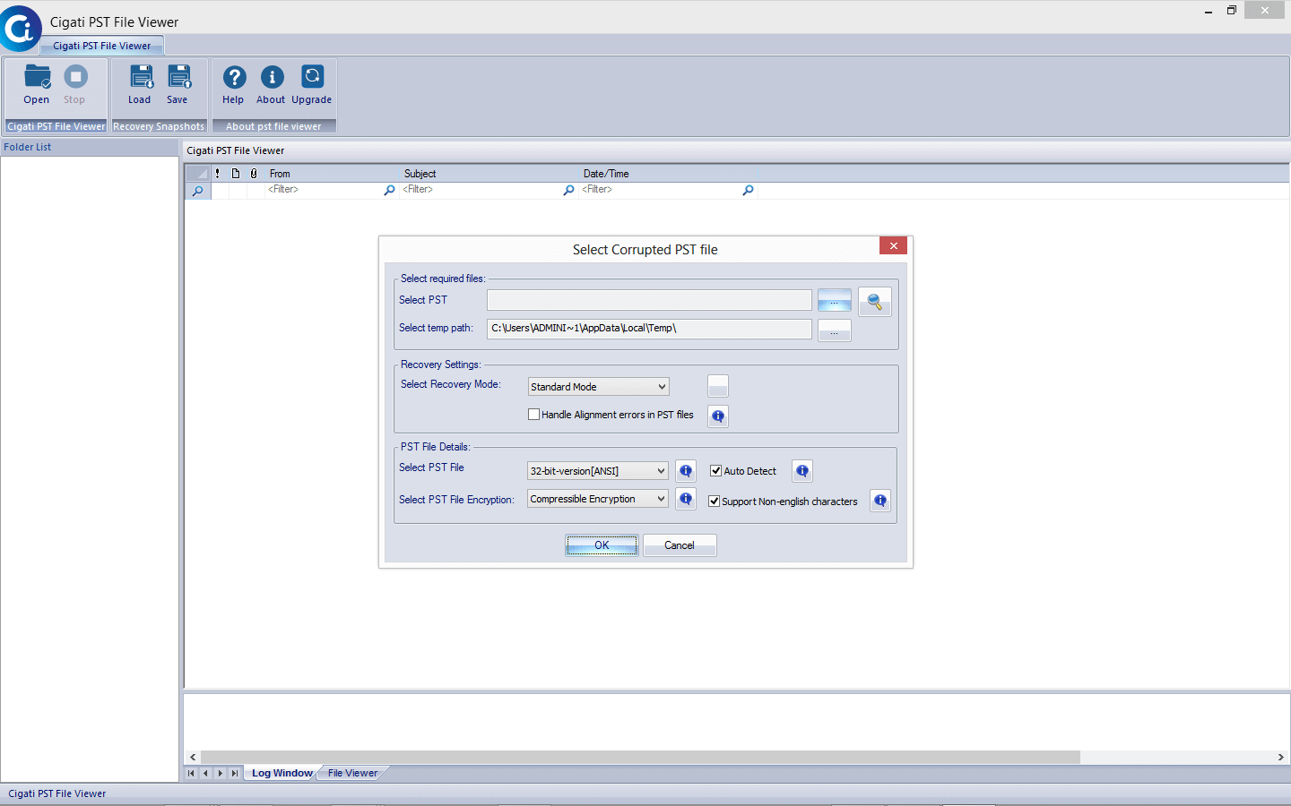This screenshot has height=806, width=1291.
Task: Click filter row magnifier icon at left
Action: (x=198, y=191)
